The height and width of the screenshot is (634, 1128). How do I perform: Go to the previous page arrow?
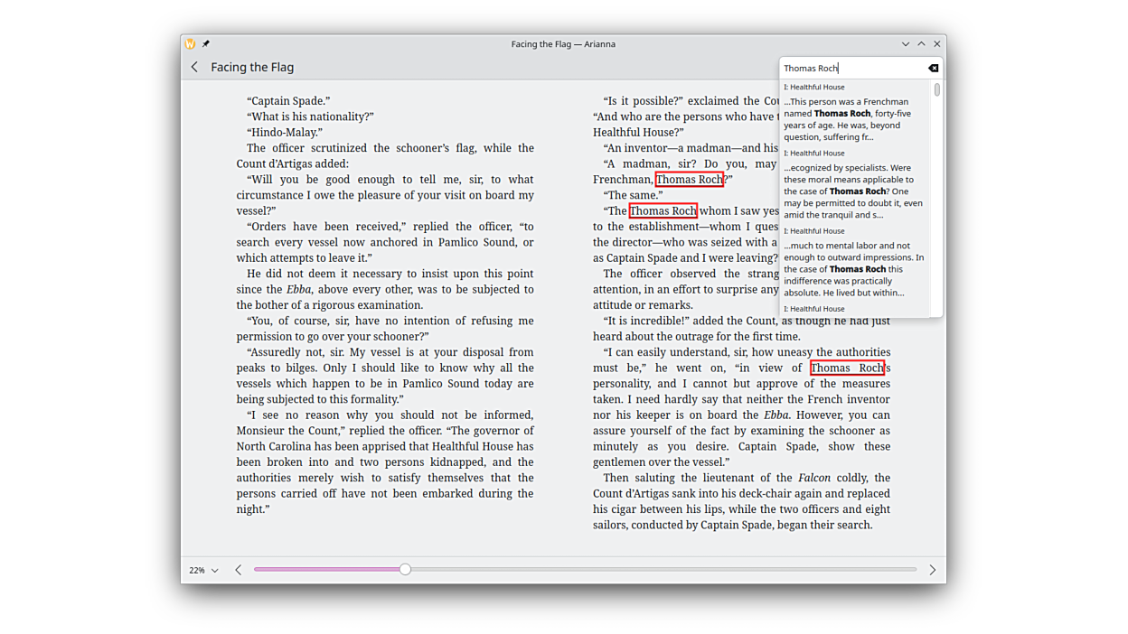pyautogui.click(x=239, y=570)
